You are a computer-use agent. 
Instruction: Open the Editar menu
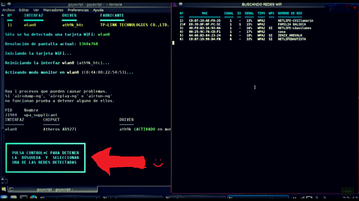pos(24,10)
